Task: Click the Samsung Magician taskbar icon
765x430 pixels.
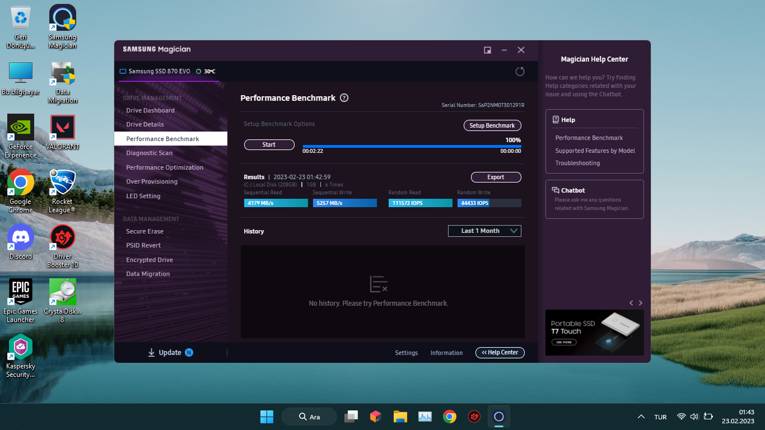Action: tap(499, 417)
